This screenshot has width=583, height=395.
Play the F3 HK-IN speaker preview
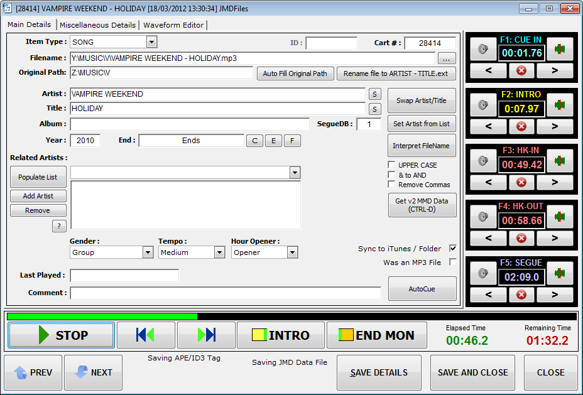483,161
